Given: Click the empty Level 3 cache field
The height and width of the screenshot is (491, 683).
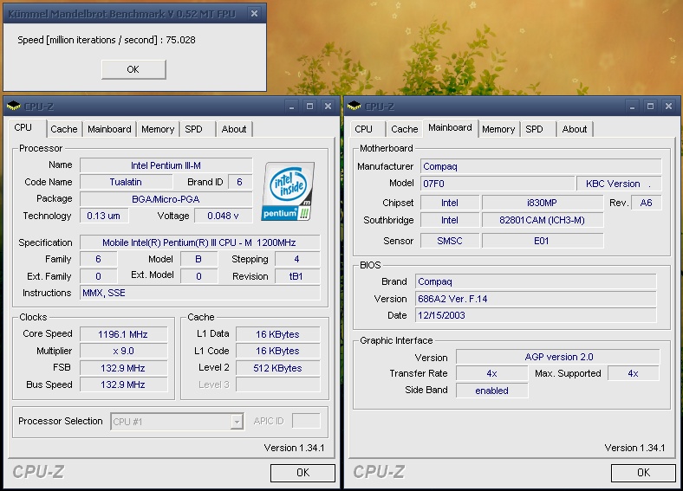Looking at the screenshot, I should coord(278,384).
